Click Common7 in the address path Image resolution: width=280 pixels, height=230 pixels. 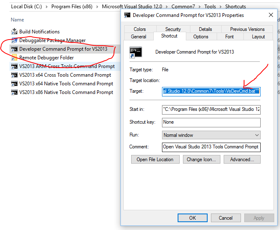[183, 7]
